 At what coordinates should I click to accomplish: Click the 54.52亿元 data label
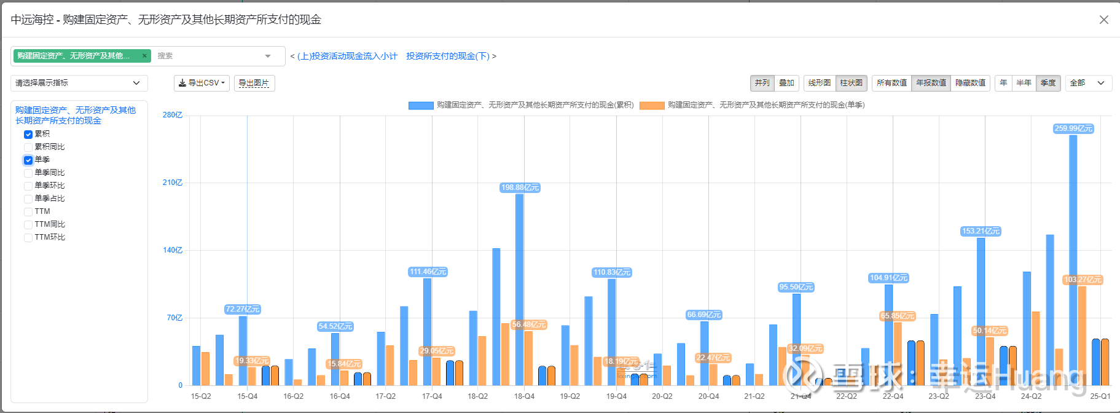(335, 326)
